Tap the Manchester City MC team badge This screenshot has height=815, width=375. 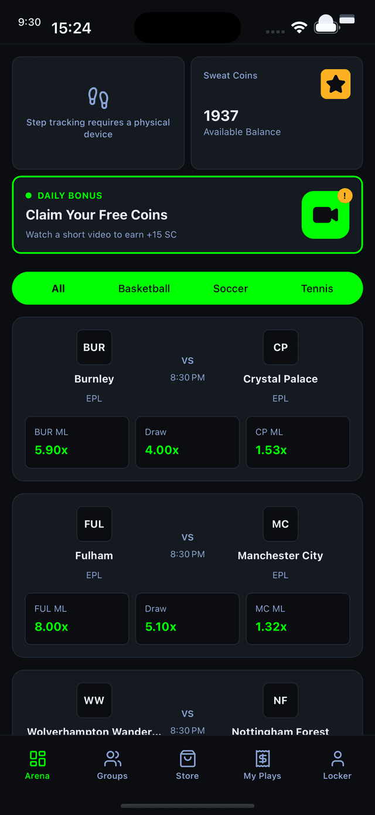tap(280, 524)
